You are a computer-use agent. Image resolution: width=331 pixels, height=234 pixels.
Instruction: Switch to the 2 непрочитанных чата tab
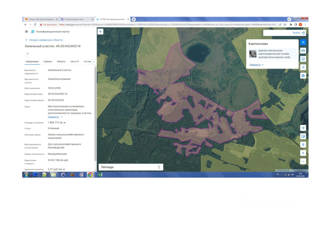[x=77, y=19]
